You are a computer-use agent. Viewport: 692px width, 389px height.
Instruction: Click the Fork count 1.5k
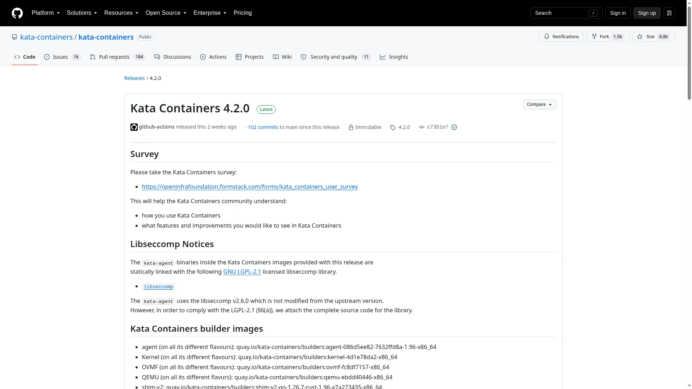coord(618,37)
